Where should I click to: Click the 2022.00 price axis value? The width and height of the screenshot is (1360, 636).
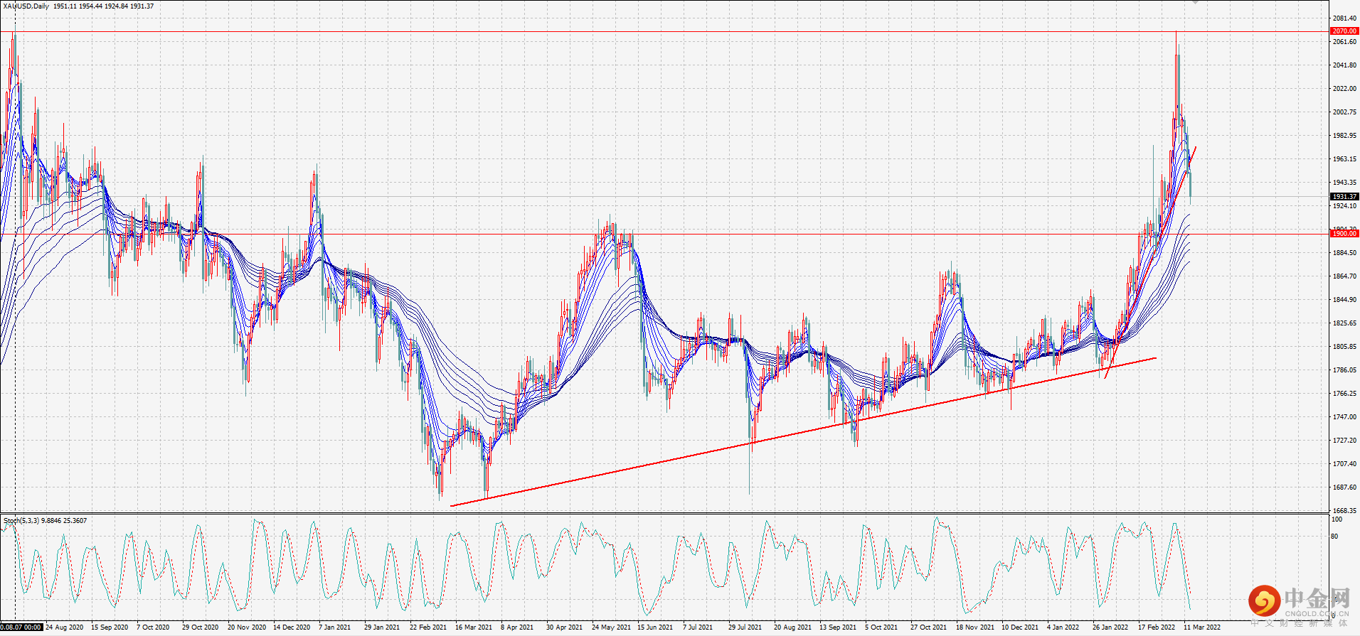click(1344, 89)
